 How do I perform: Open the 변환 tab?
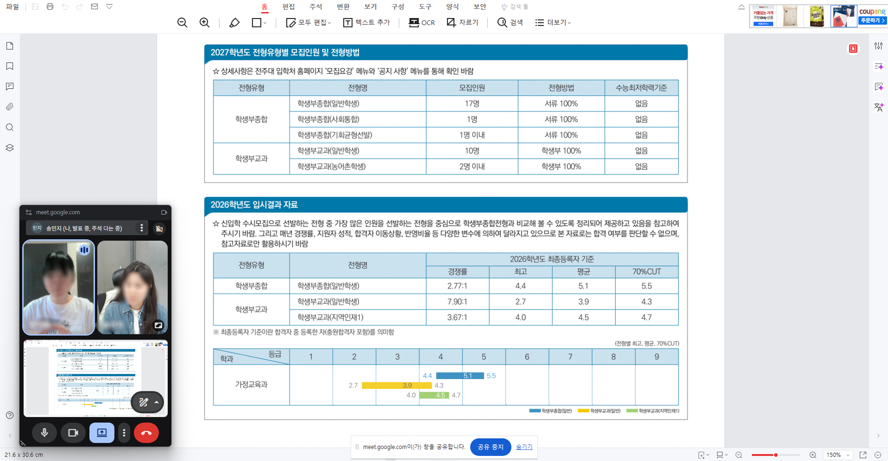click(343, 7)
